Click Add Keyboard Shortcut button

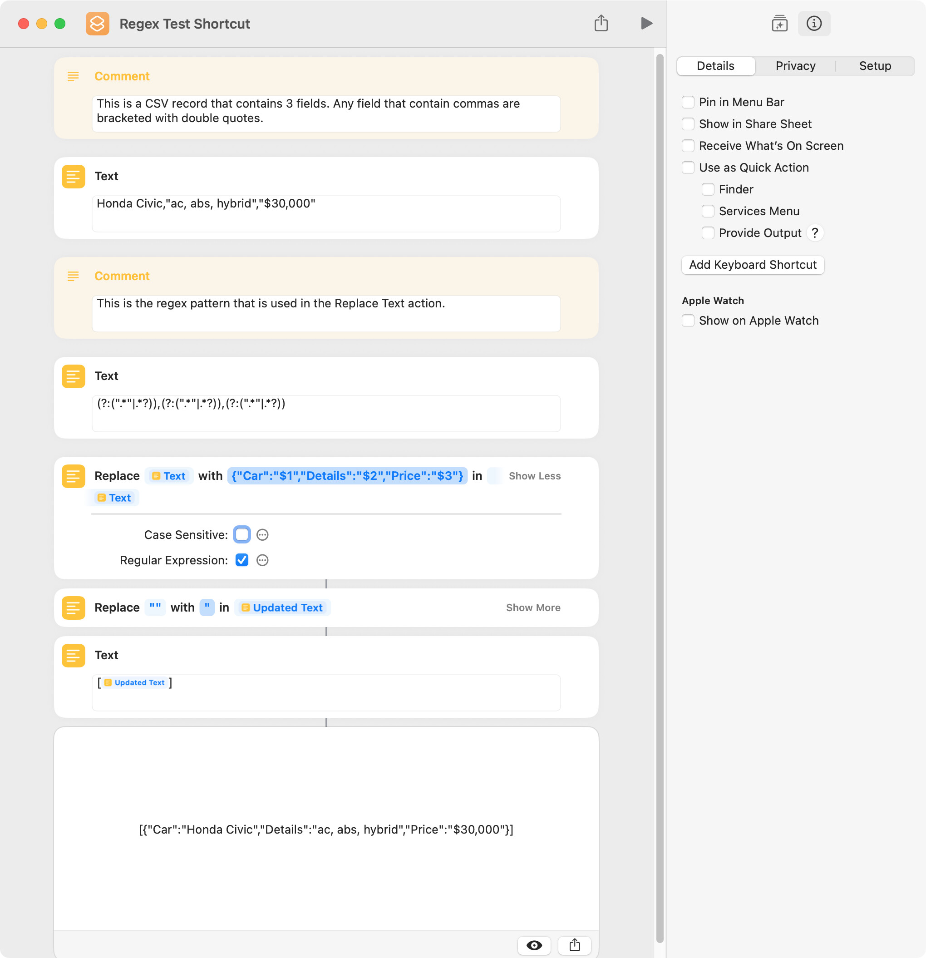[x=753, y=265]
